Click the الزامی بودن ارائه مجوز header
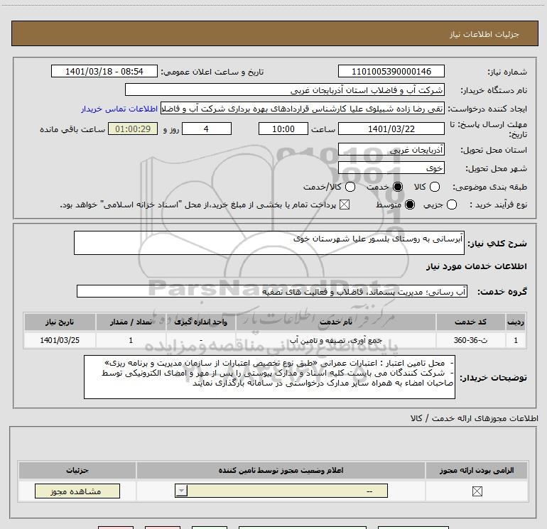Image resolution: width=547 pixels, height=529 pixels. (477, 470)
